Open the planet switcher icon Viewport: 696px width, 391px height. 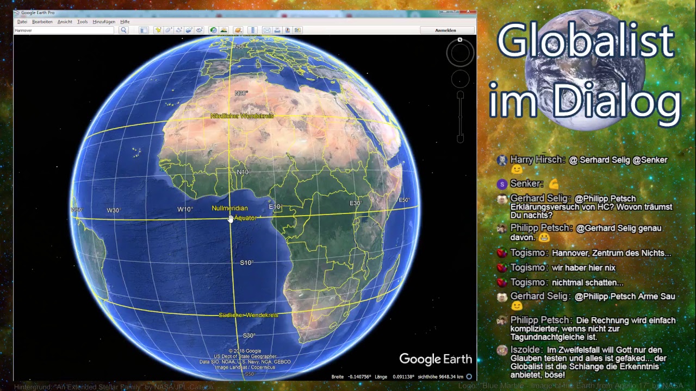[238, 30]
